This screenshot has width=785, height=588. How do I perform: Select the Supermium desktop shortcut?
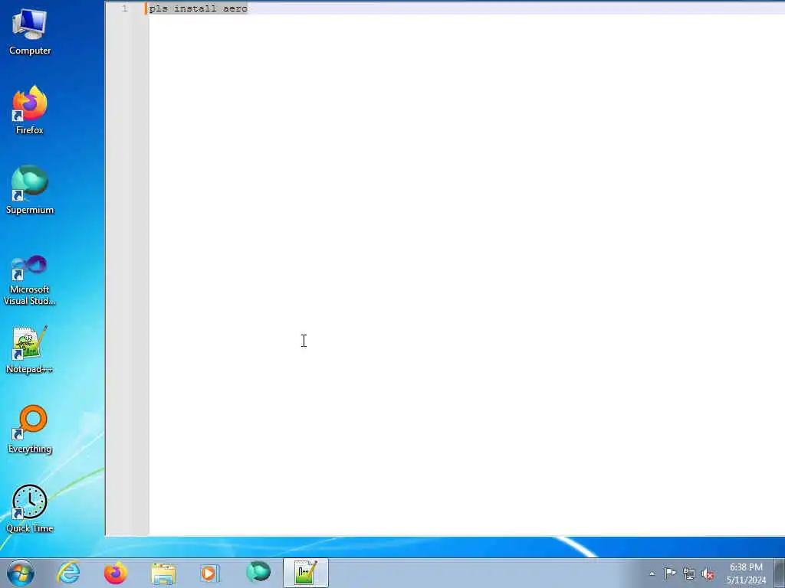pos(30,190)
